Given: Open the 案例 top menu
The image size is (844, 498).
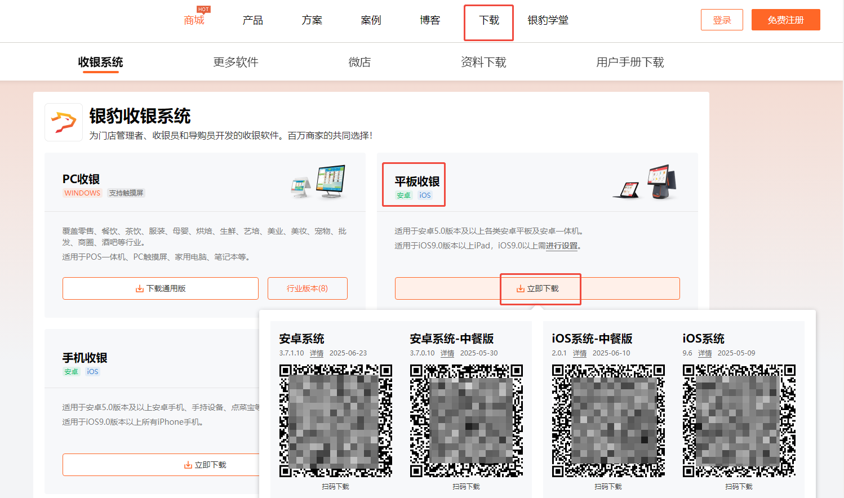Looking at the screenshot, I should click(371, 20).
